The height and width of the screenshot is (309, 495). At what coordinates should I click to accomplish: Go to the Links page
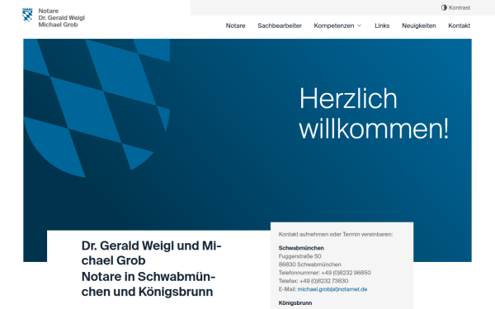[x=382, y=26]
